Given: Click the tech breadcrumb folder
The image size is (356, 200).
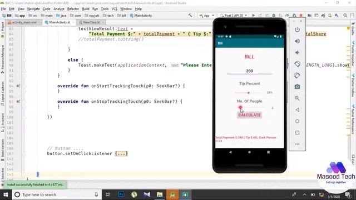Looking at the screenshot, I should (x=108, y=16).
